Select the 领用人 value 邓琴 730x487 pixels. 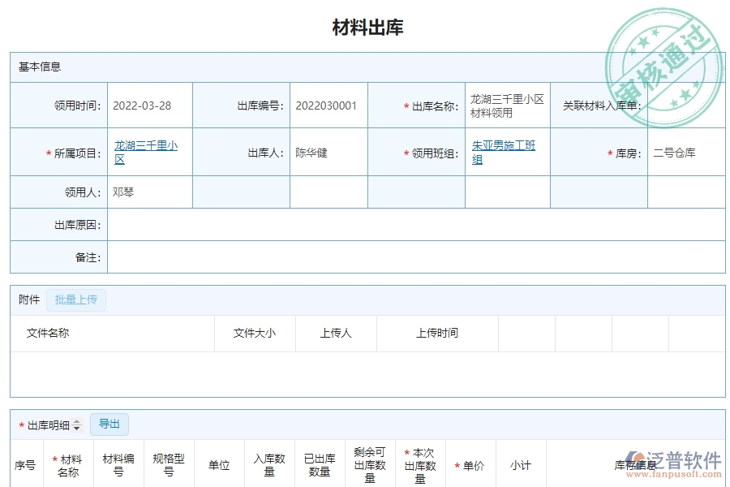pos(124,192)
